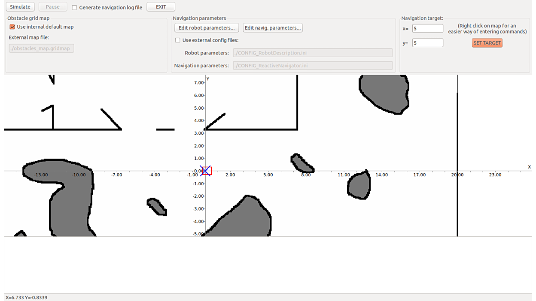Click the robot marker at map origin
Screen dimensions: 536x301
pyautogui.click(x=206, y=171)
